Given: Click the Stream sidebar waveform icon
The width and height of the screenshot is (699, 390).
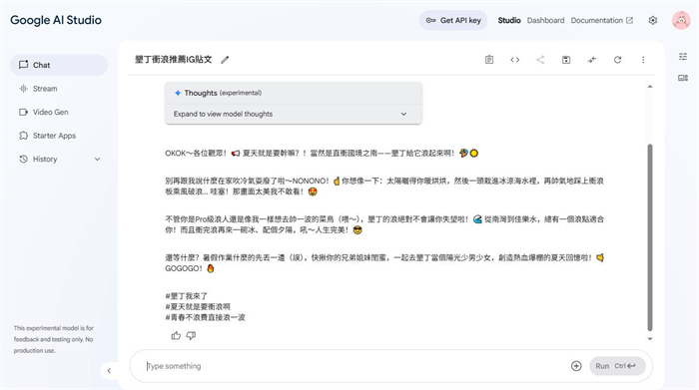Looking at the screenshot, I should 24,89.
